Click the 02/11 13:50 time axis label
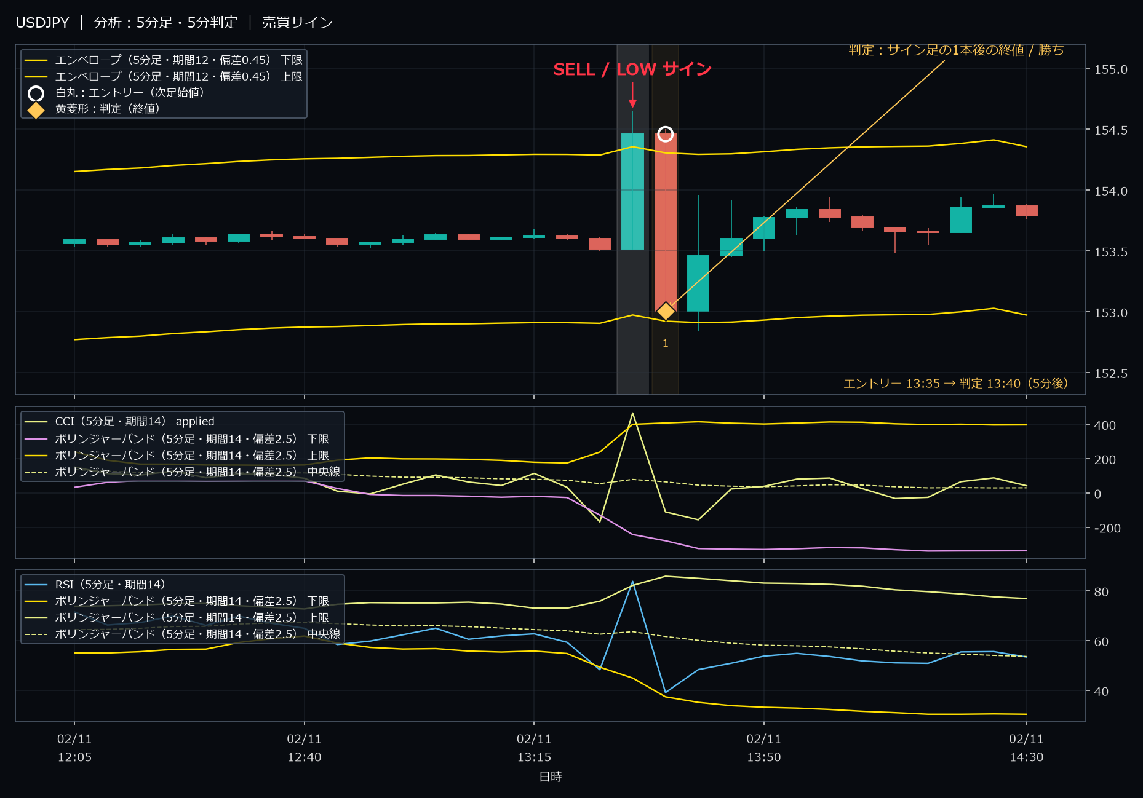The height and width of the screenshot is (798, 1143). tap(764, 748)
